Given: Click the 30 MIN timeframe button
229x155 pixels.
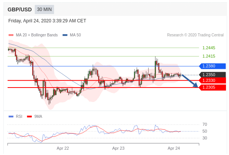Looking at the screenshot, I should (44, 9).
